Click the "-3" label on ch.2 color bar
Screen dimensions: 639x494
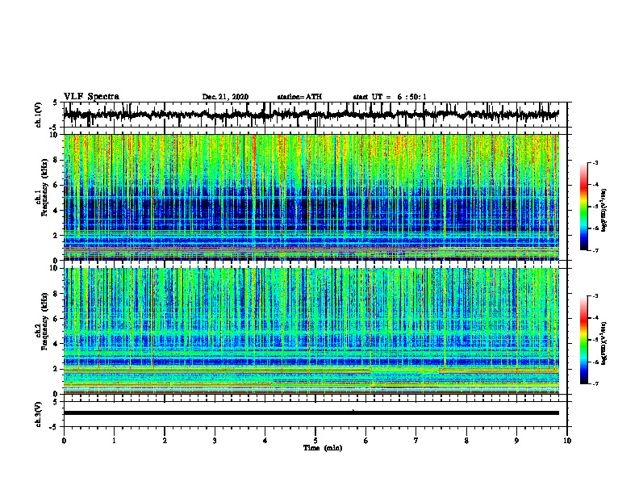(x=595, y=296)
